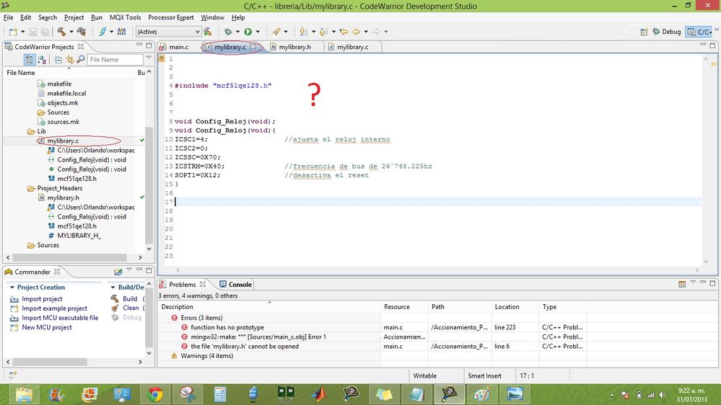Screen dimensions: 721x405
Task: Click Commander panel horizontal scrollbar
Action: tap(50, 362)
